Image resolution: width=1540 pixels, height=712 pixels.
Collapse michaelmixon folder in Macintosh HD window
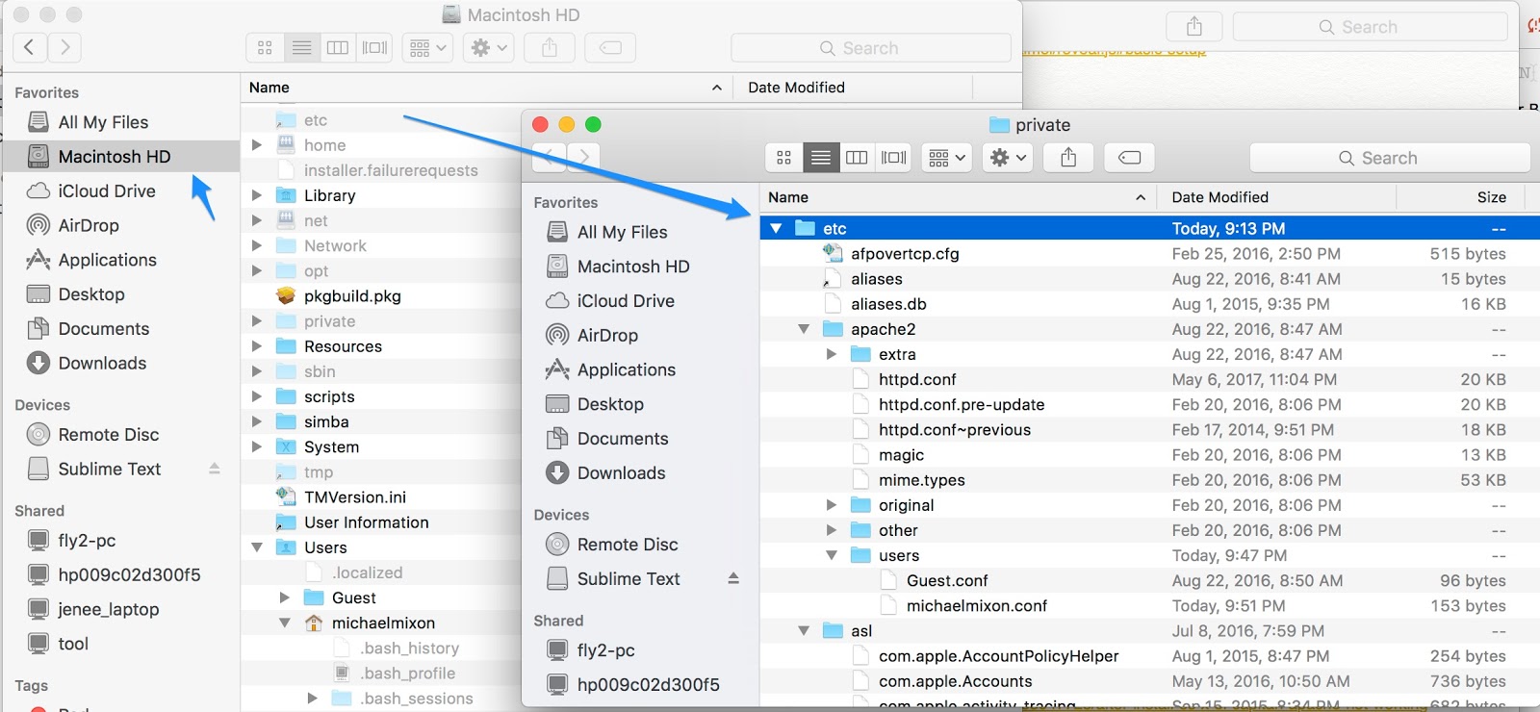(x=285, y=623)
